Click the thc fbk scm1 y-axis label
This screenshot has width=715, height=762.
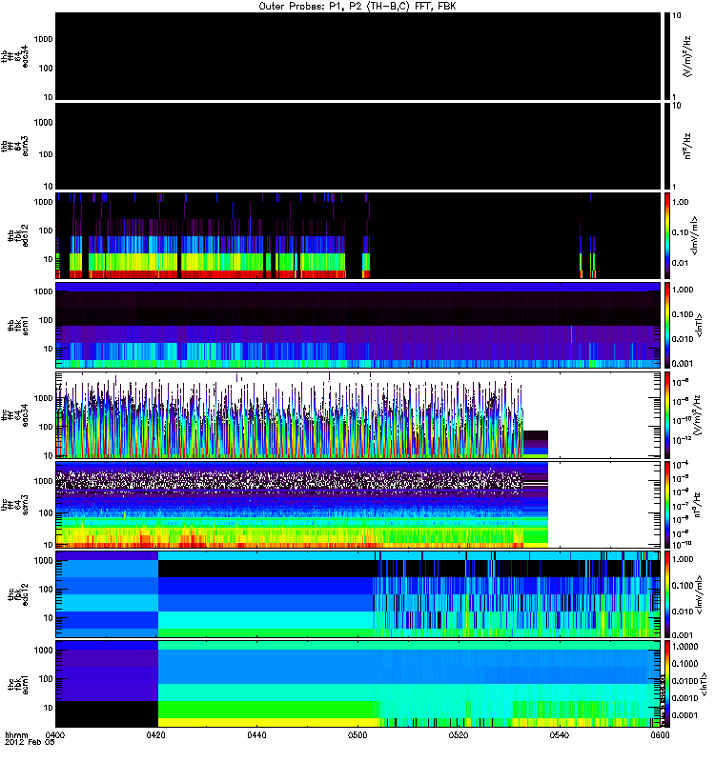point(16,684)
